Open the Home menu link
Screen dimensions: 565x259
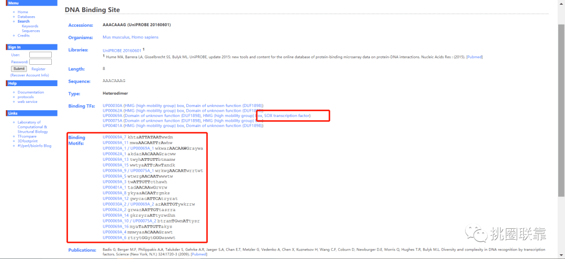click(x=22, y=12)
